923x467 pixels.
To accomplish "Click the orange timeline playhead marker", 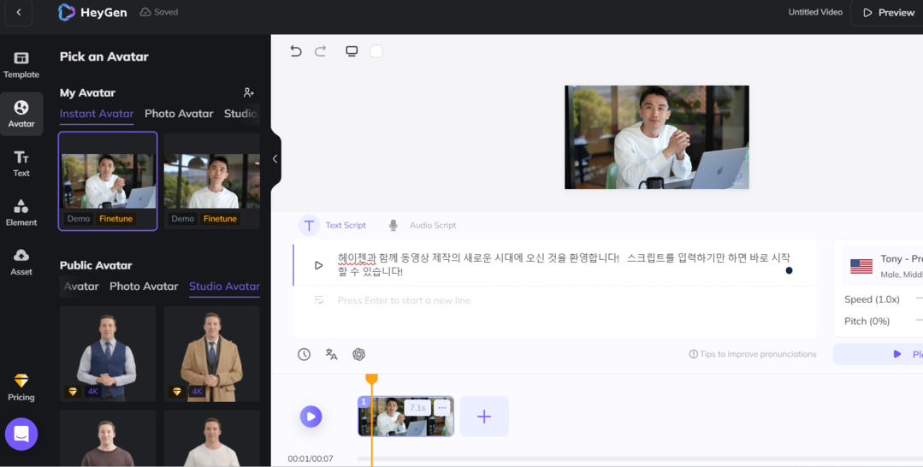I will (x=371, y=379).
